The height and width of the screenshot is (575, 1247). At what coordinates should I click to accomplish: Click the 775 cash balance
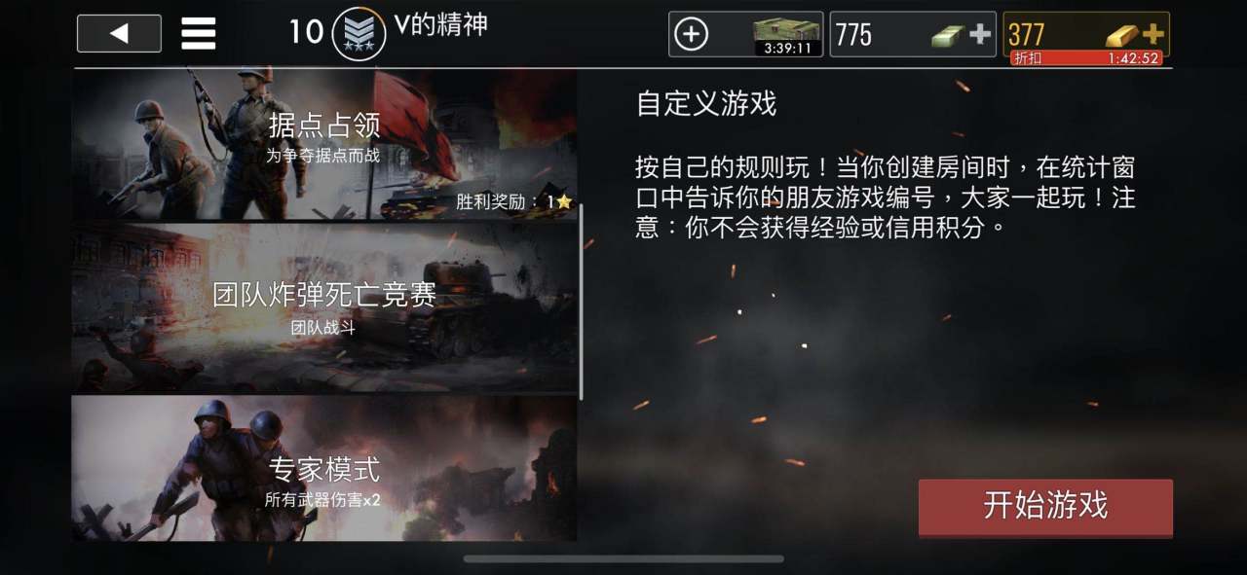pos(854,36)
